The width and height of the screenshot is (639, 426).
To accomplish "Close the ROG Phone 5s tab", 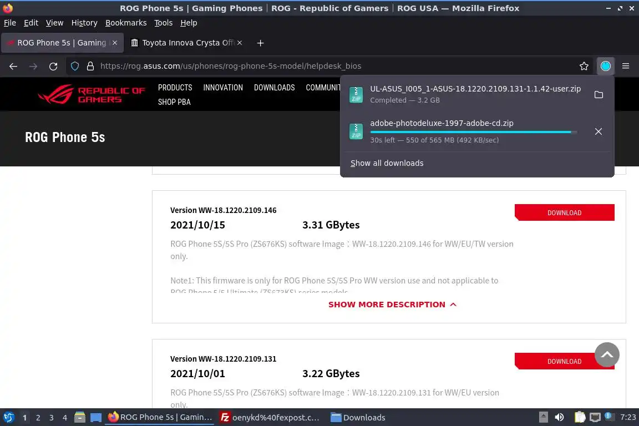I will [x=115, y=43].
